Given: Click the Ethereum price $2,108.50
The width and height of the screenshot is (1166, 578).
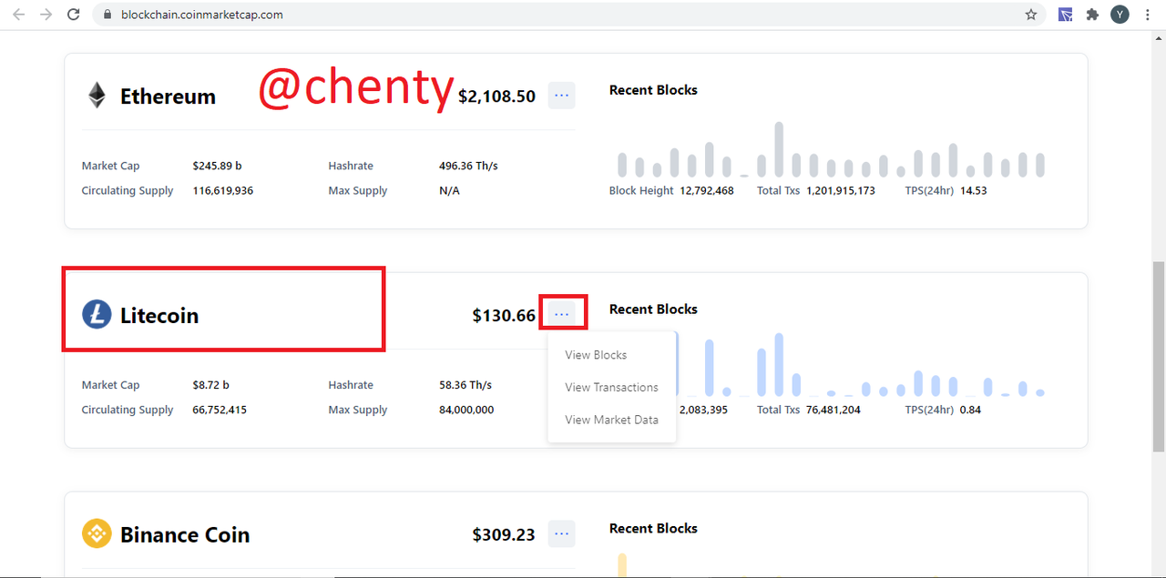Looking at the screenshot, I should [x=496, y=96].
